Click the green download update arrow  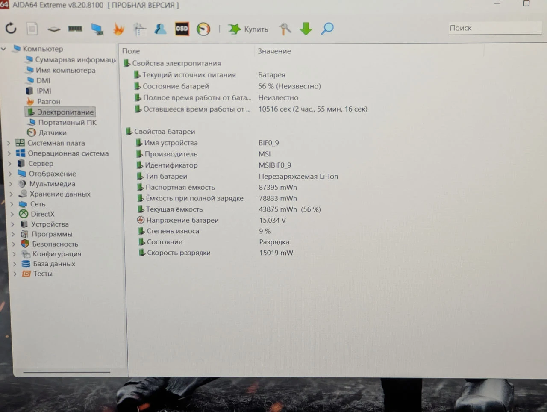pyautogui.click(x=306, y=29)
